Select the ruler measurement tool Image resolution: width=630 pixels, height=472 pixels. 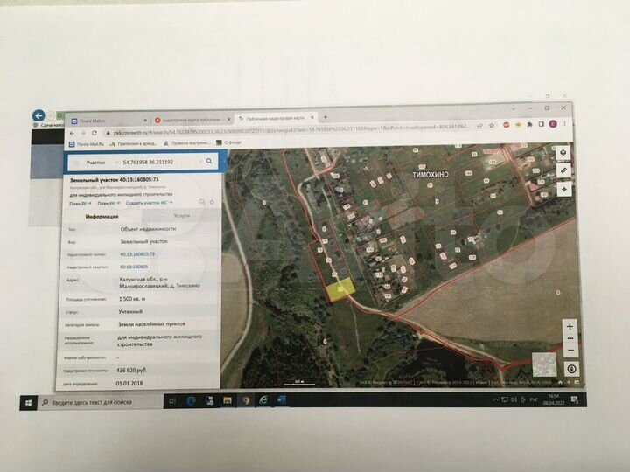click(x=563, y=170)
